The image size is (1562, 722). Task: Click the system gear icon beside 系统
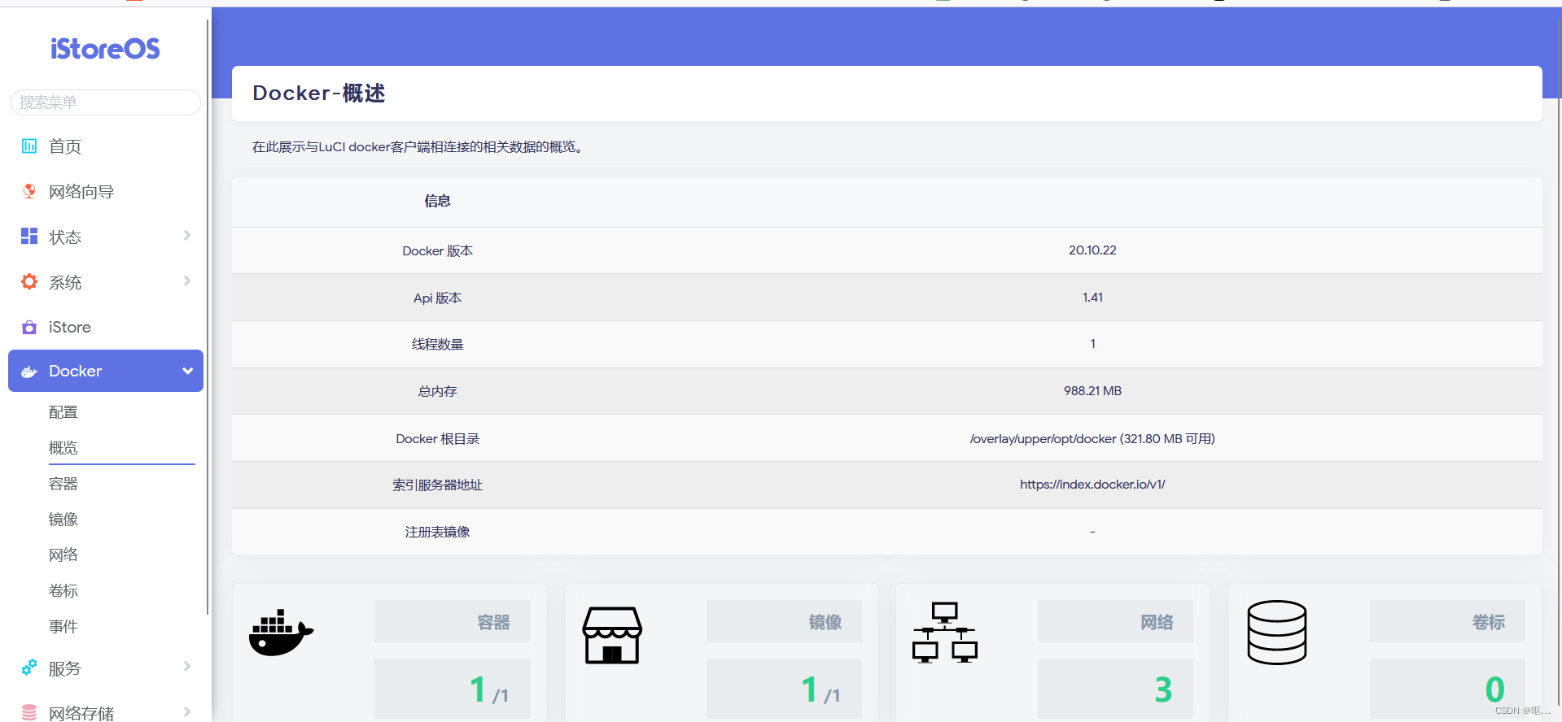coord(29,281)
